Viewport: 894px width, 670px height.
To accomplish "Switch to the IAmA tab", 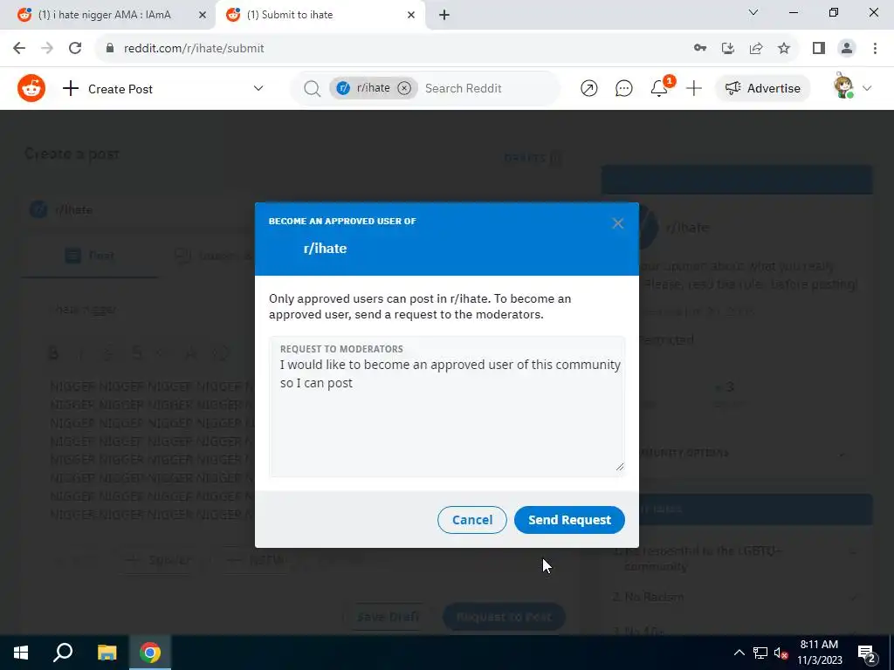I will tap(106, 15).
